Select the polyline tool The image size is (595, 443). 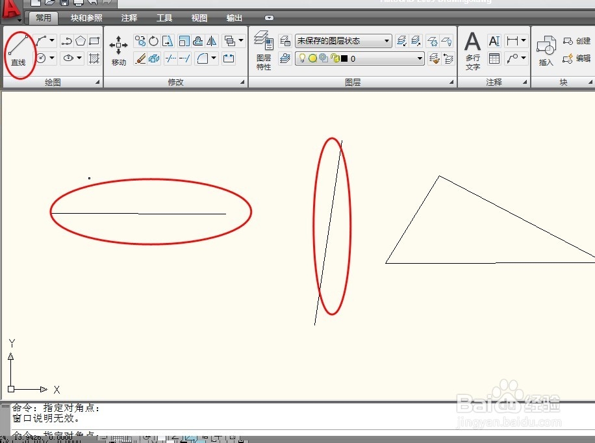66,41
